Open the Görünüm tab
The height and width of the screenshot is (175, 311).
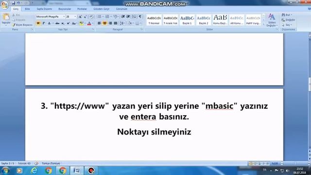(x=121, y=9)
